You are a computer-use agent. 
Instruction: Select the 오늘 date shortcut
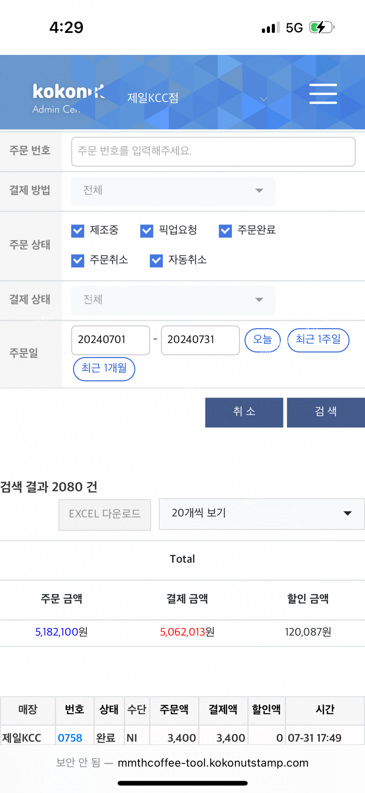tap(263, 340)
